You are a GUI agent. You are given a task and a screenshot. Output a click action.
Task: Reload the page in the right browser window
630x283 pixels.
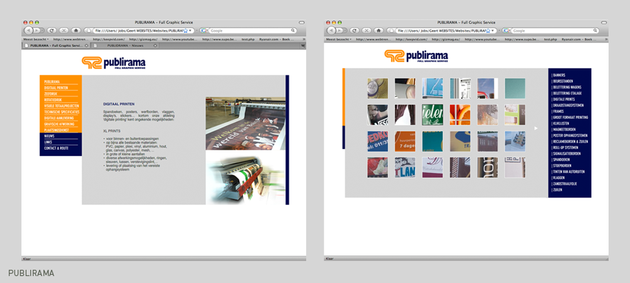point(354,30)
